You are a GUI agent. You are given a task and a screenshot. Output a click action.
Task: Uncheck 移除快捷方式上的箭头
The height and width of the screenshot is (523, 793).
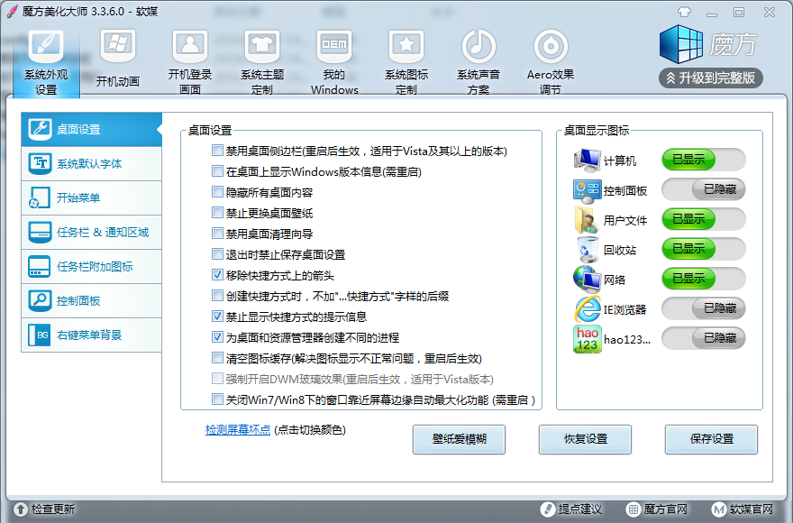click(x=217, y=275)
